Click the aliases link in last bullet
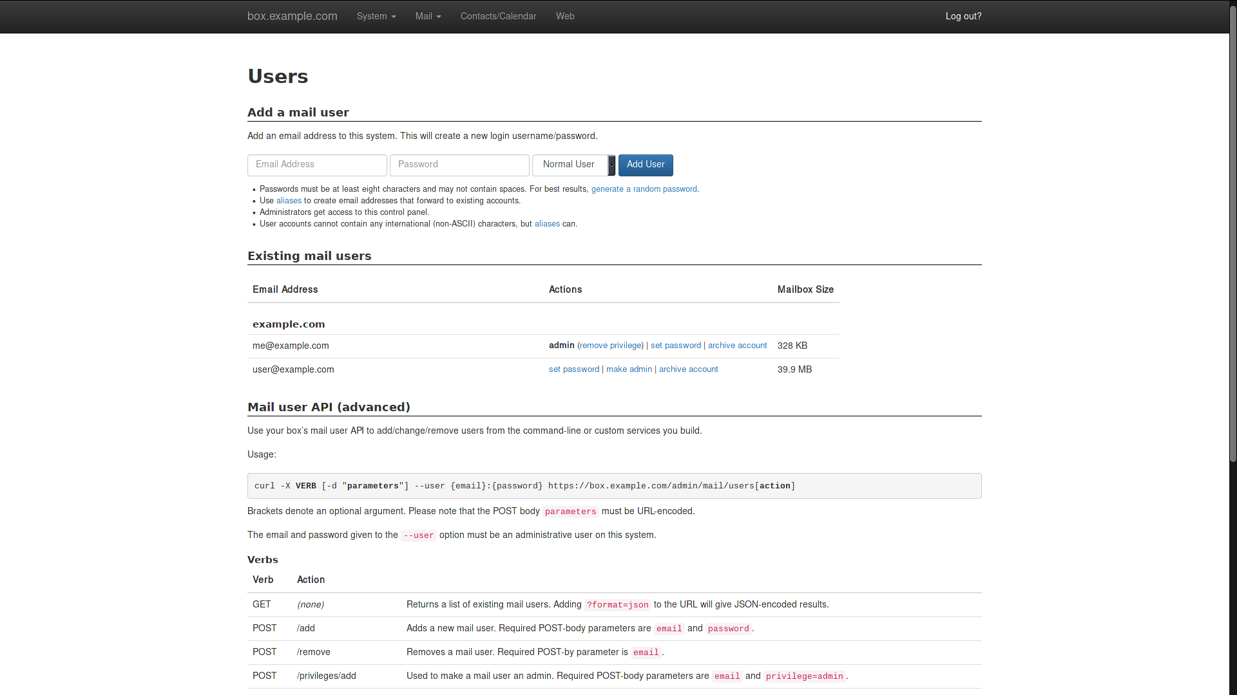 (547, 224)
